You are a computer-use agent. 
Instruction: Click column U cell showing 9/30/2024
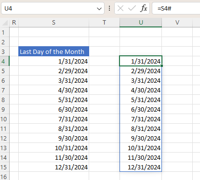[141, 138]
